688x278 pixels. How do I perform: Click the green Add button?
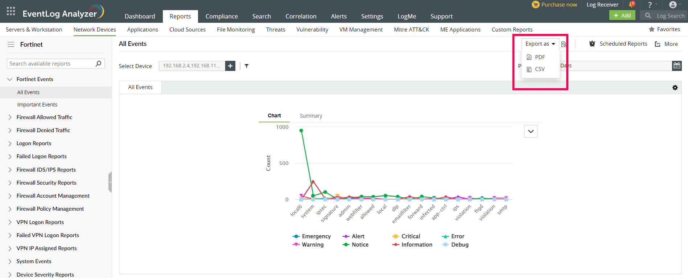click(x=622, y=16)
